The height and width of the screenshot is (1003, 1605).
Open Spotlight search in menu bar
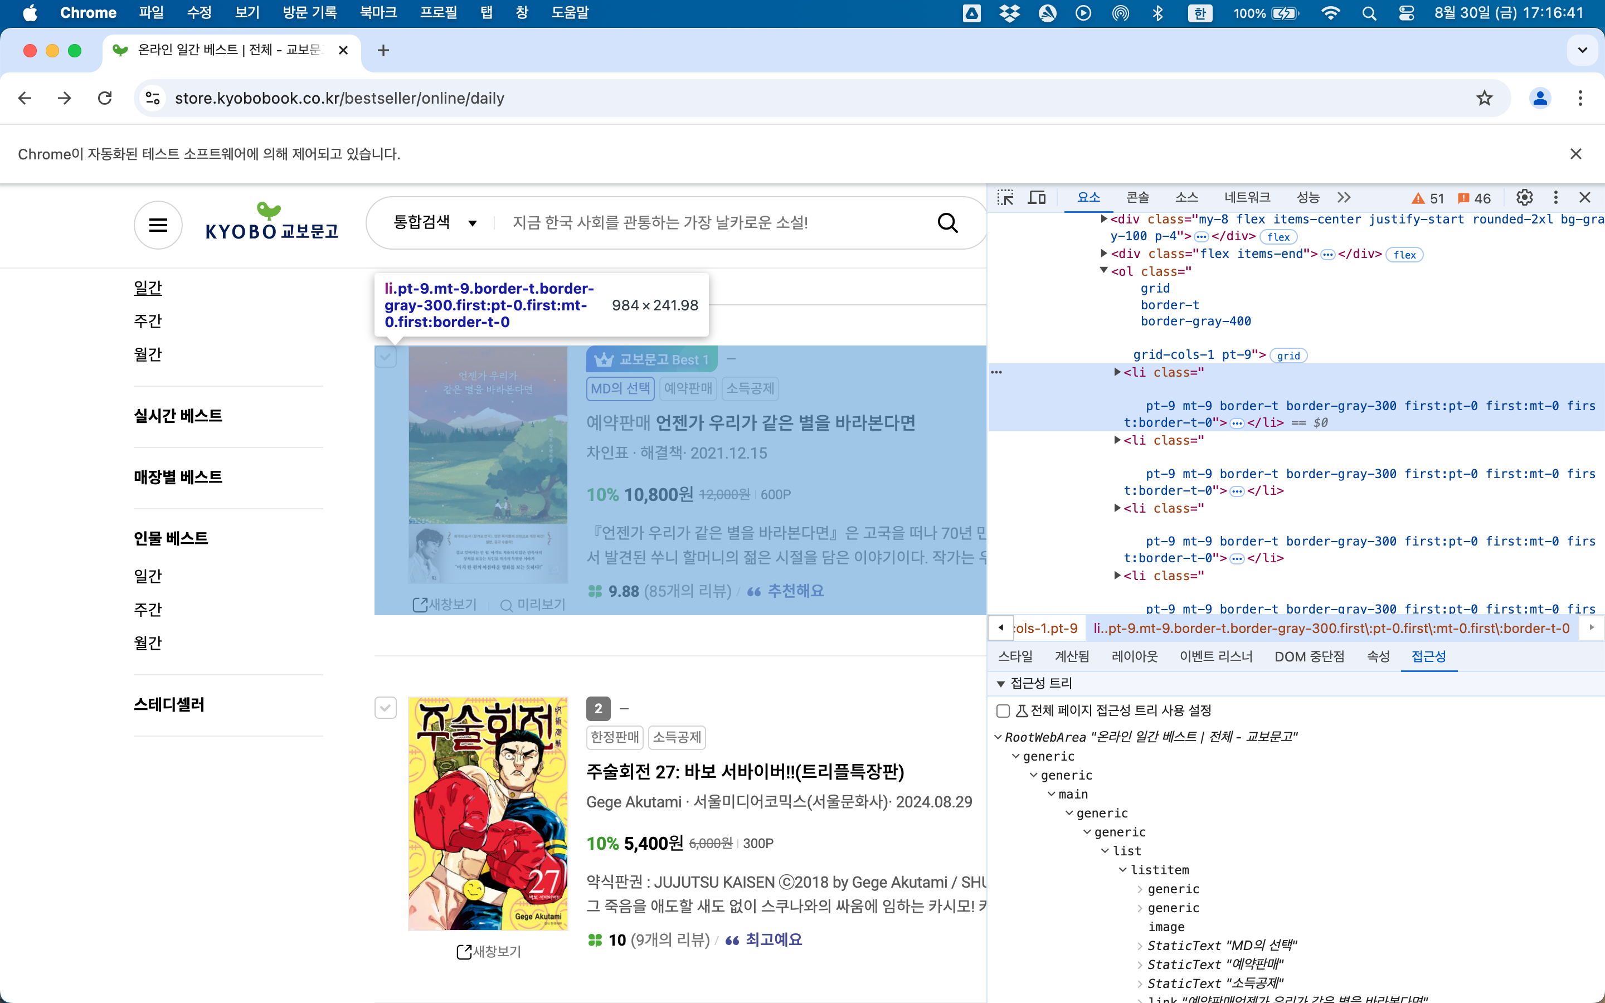coord(1369,13)
